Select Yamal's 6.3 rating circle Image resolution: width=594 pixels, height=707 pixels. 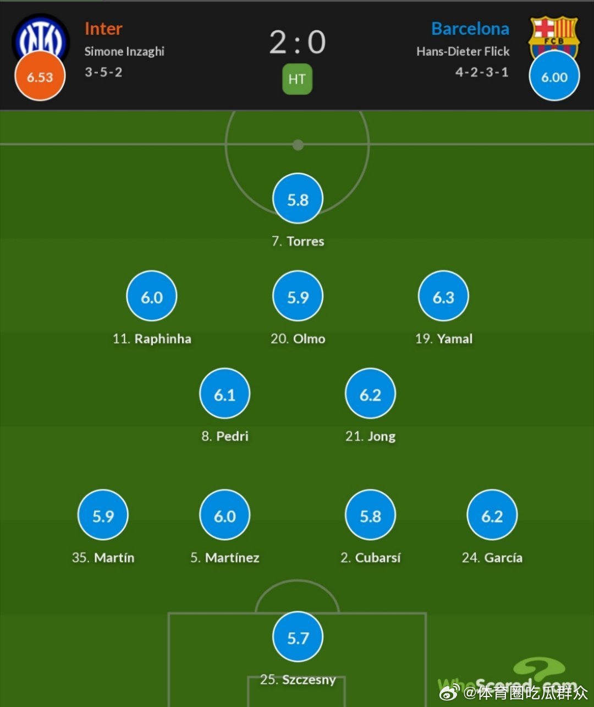[443, 296]
